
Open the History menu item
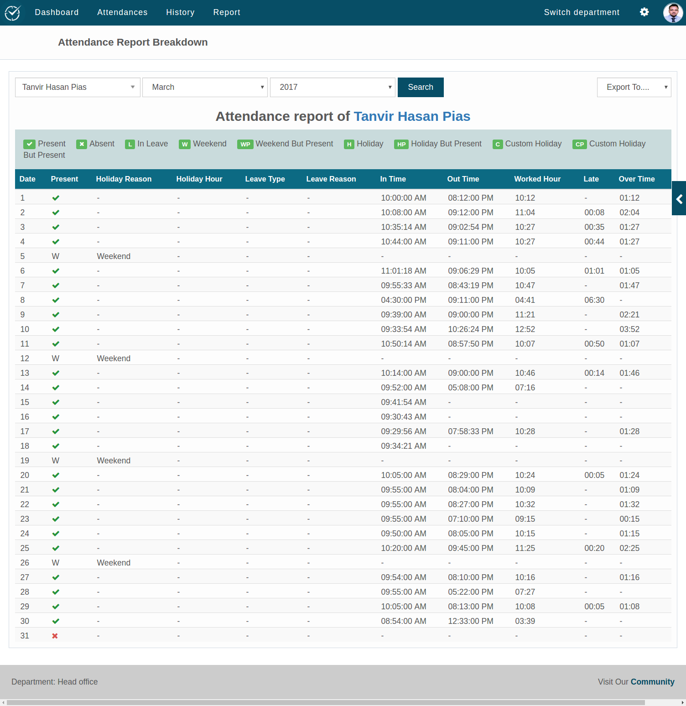click(180, 12)
